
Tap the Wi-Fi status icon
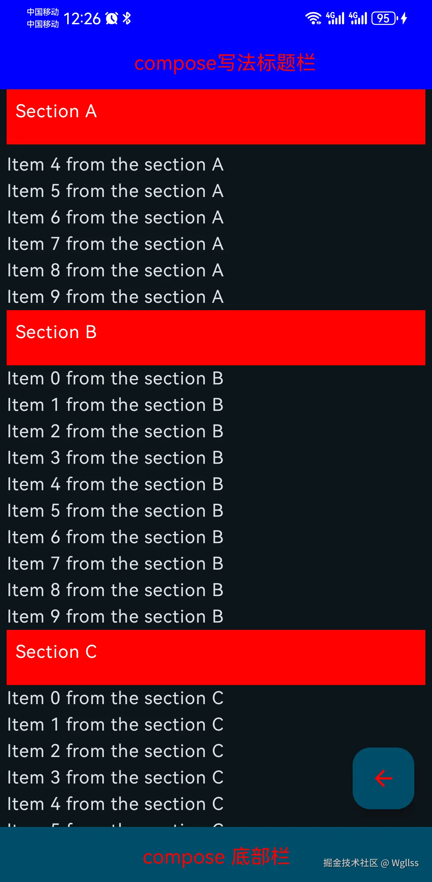pos(313,18)
